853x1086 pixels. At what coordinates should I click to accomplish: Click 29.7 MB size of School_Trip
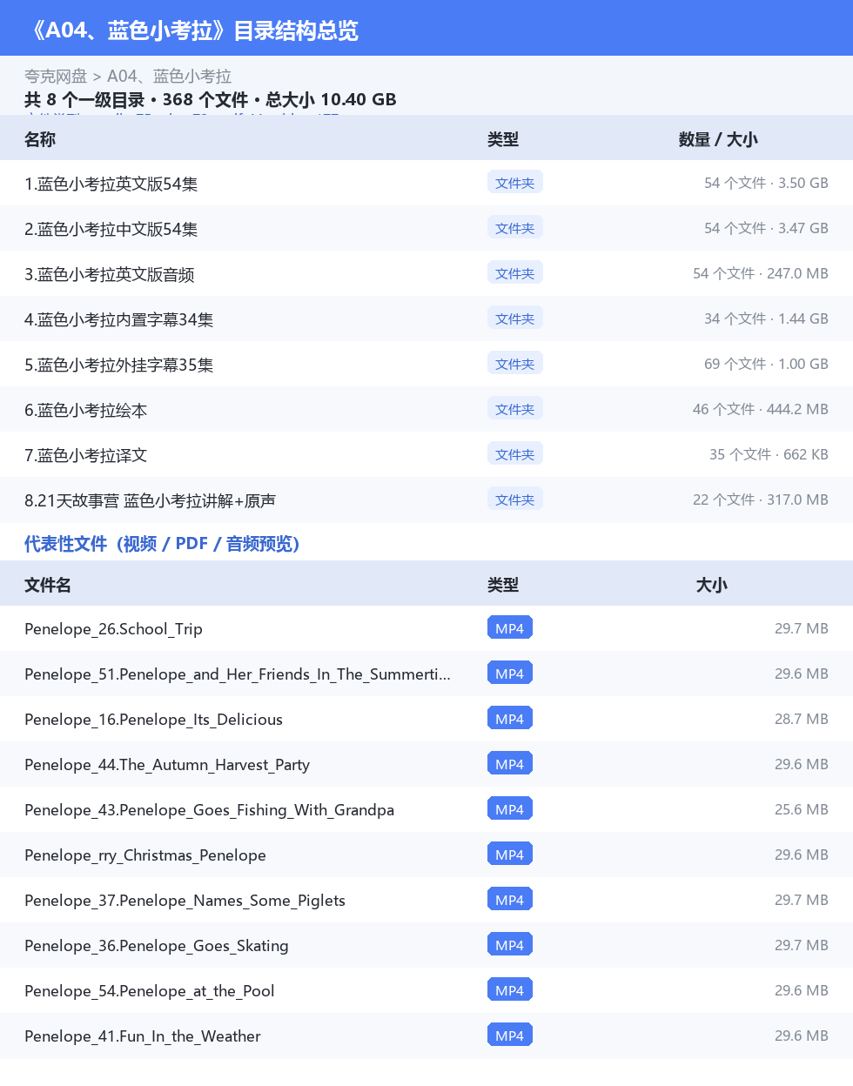[x=802, y=628]
